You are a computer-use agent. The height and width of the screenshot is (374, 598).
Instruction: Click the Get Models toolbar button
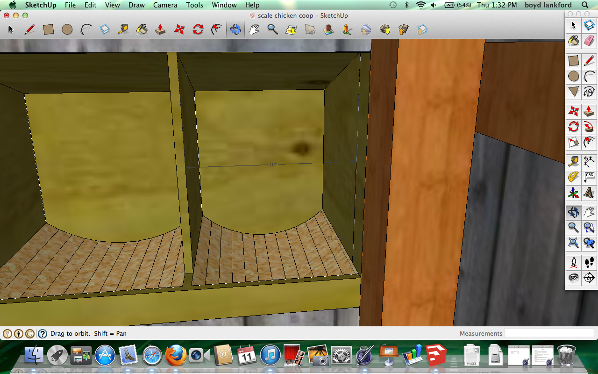[384, 30]
